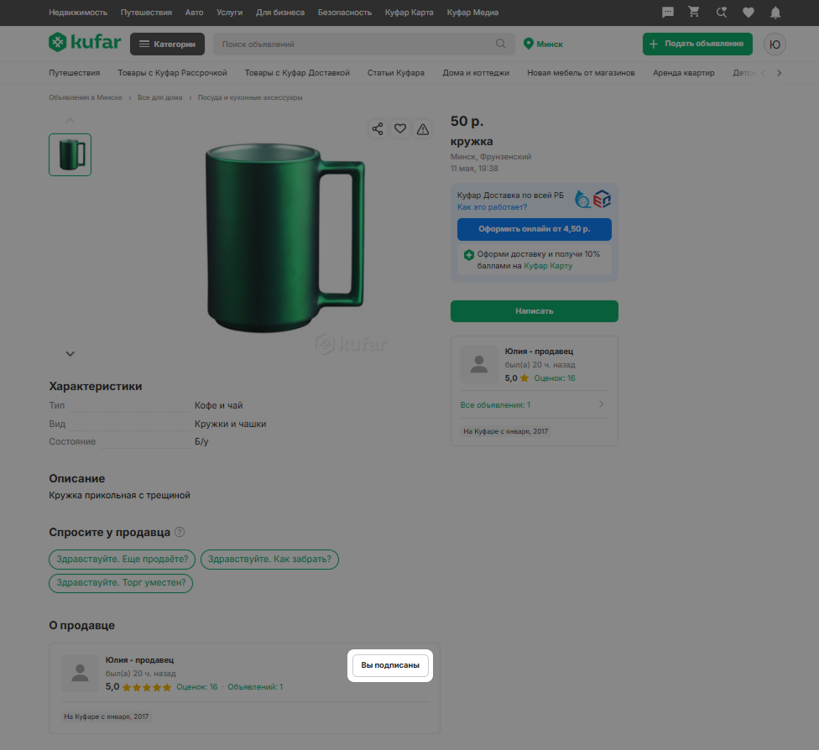Image resolution: width=819 pixels, height=750 pixels.
Task: Open Для бизнеса in the top menu
Action: (x=280, y=12)
